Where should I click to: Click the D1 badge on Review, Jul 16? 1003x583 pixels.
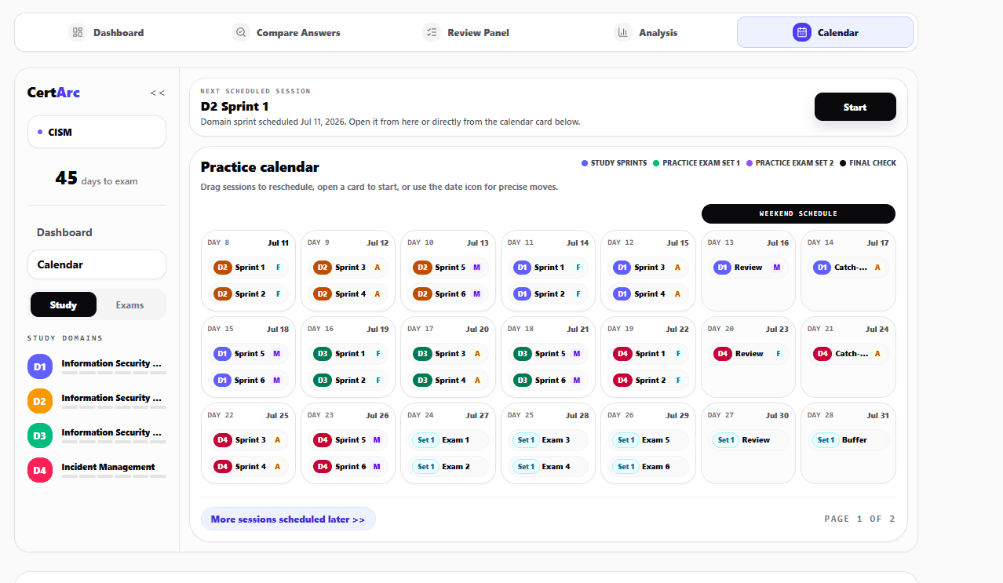point(723,268)
